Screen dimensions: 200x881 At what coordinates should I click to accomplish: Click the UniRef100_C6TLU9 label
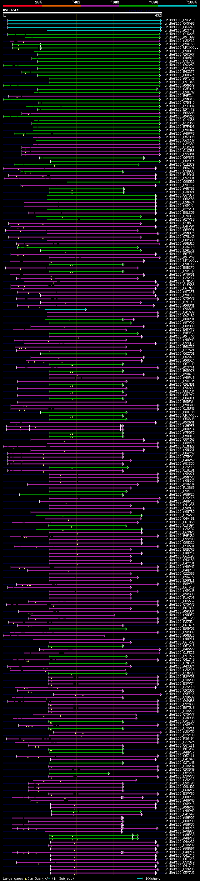[179, 364]
